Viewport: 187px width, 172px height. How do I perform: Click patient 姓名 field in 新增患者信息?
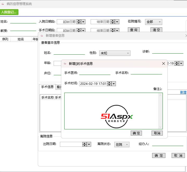[x=69, y=53]
